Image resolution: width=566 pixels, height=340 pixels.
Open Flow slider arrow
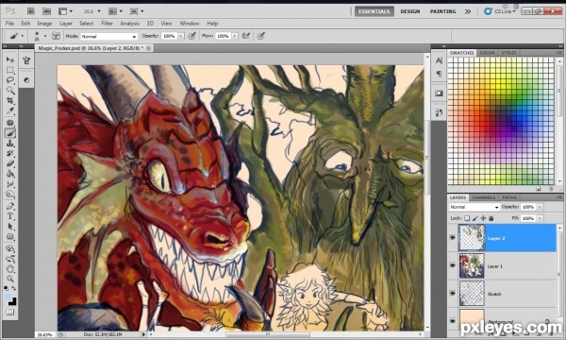(235, 36)
